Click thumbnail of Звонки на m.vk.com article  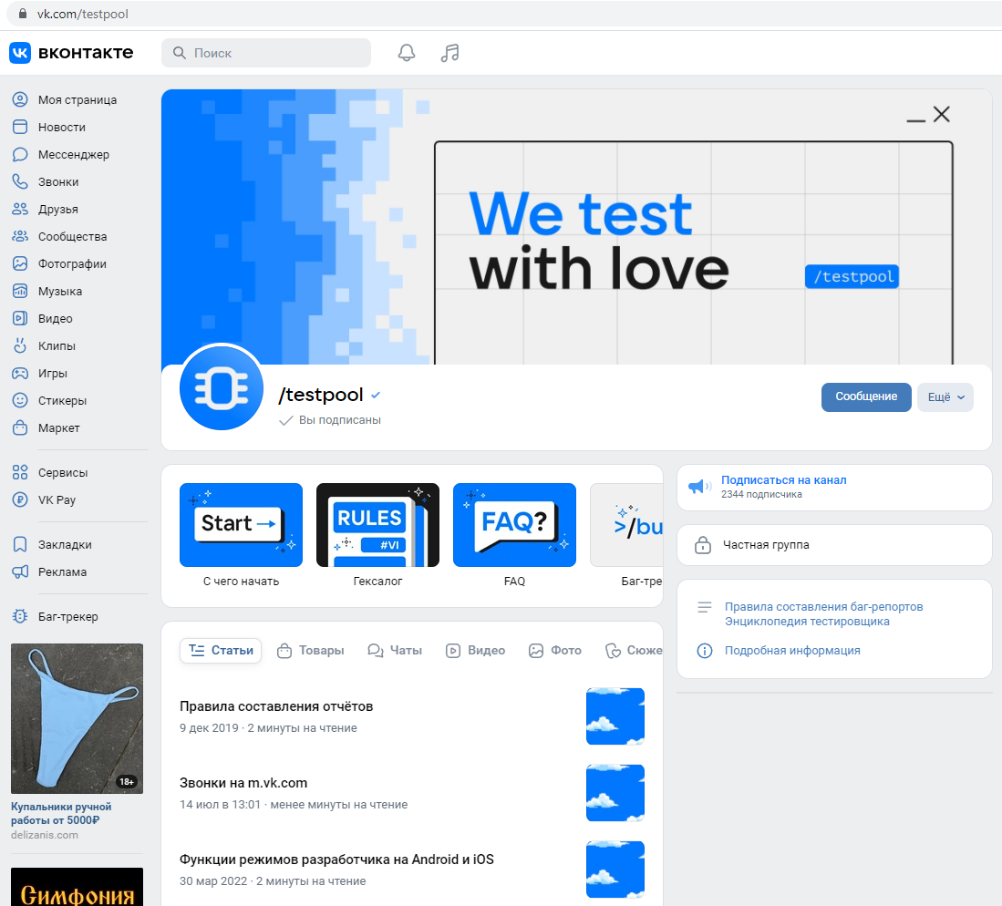[615, 793]
